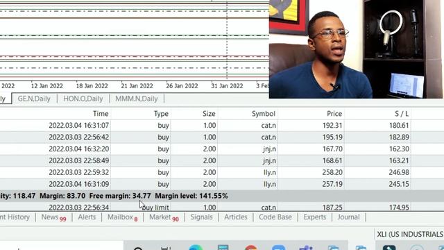444x250 pixels.
Task: Click the buy limit stop loss 174.95
Action: 399,208
